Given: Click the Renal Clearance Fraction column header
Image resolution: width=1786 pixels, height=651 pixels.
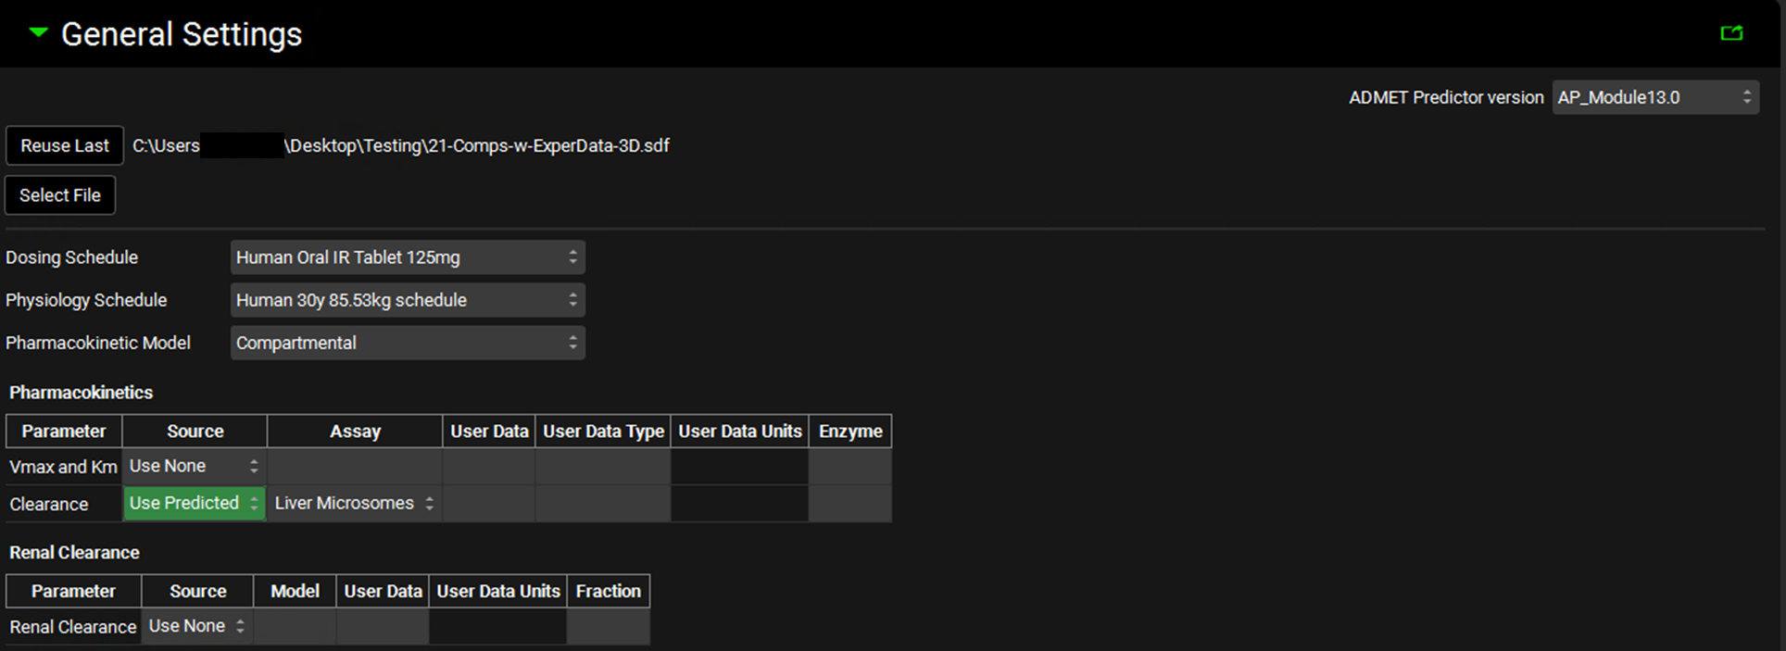Looking at the screenshot, I should point(608,591).
